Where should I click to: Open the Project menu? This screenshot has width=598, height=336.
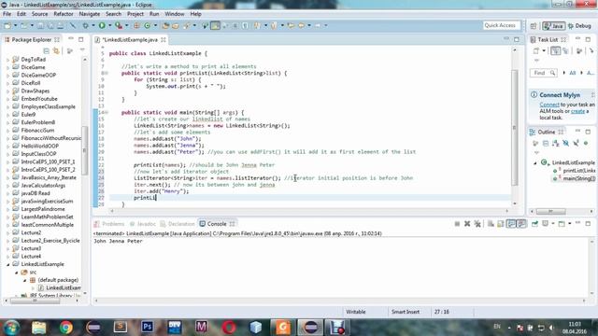tap(135, 14)
